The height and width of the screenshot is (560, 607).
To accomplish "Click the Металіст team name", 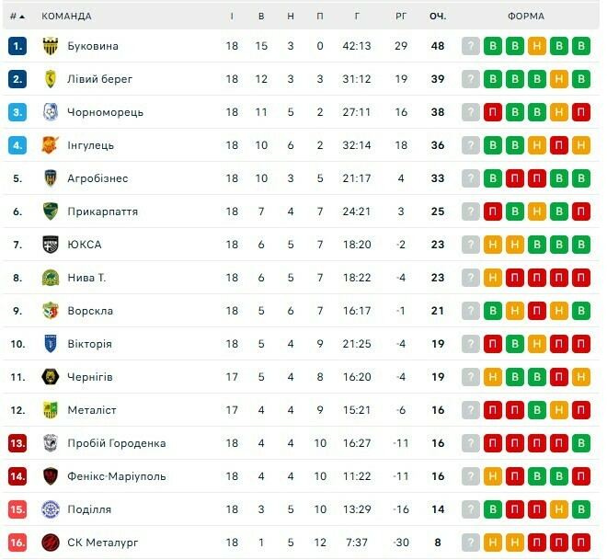I will (92, 410).
